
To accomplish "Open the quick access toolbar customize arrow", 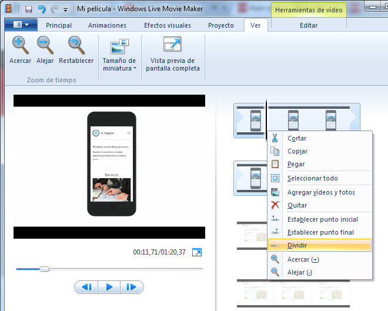I will 65,10.
